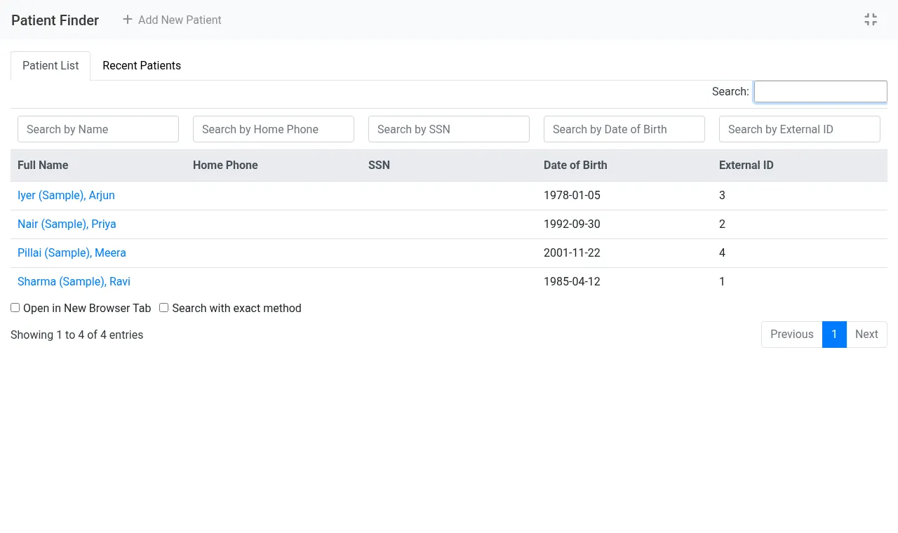Click the Previous pagination button
Screen dimensions: 898x533
[792, 335]
